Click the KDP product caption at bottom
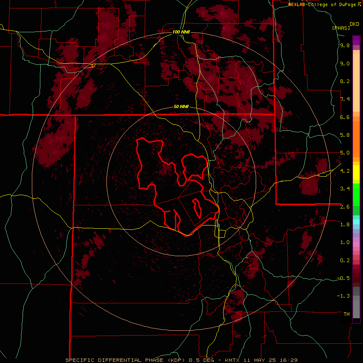 181,360
